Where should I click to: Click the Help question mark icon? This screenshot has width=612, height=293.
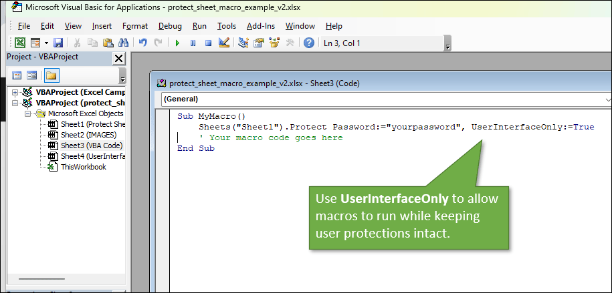click(308, 43)
